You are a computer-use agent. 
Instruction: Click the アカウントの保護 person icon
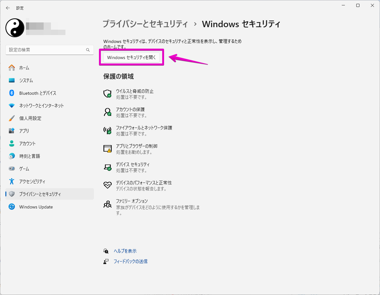[x=107, y=112]
